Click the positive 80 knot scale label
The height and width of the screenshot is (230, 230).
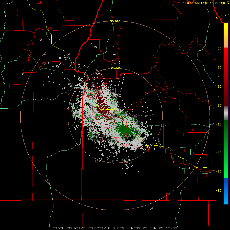coord(220,39)
